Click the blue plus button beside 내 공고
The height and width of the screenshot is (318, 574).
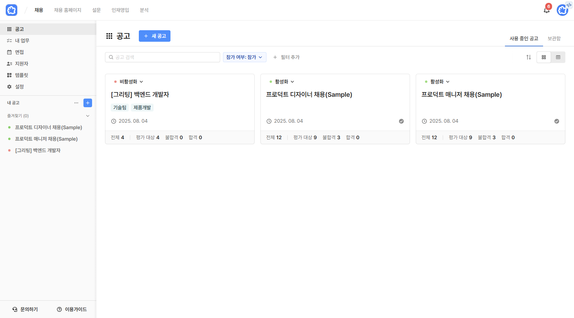pos(88,103)
